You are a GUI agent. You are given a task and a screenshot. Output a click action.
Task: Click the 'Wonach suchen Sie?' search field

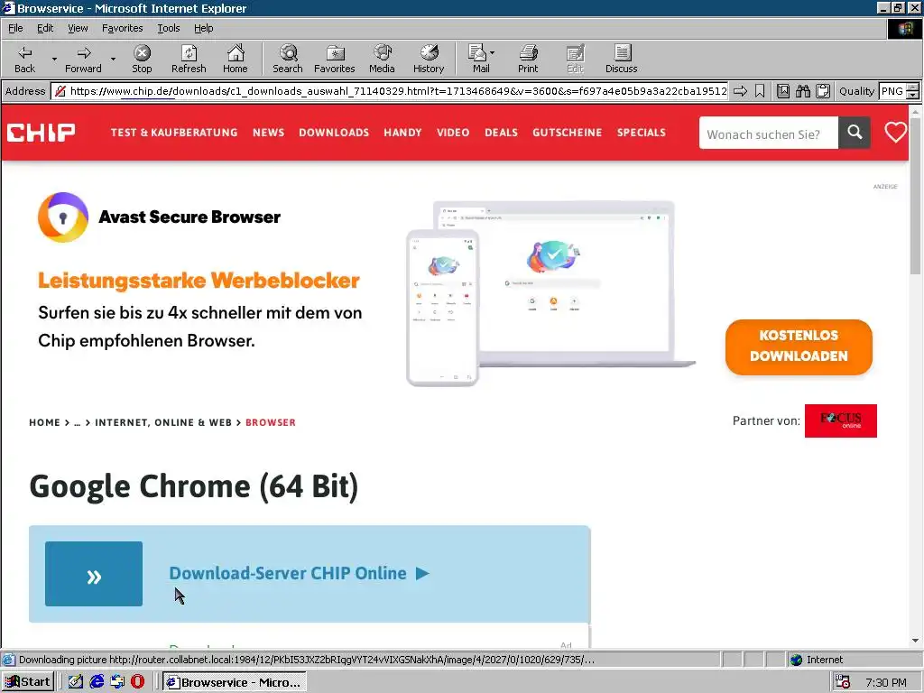point(769,134)
